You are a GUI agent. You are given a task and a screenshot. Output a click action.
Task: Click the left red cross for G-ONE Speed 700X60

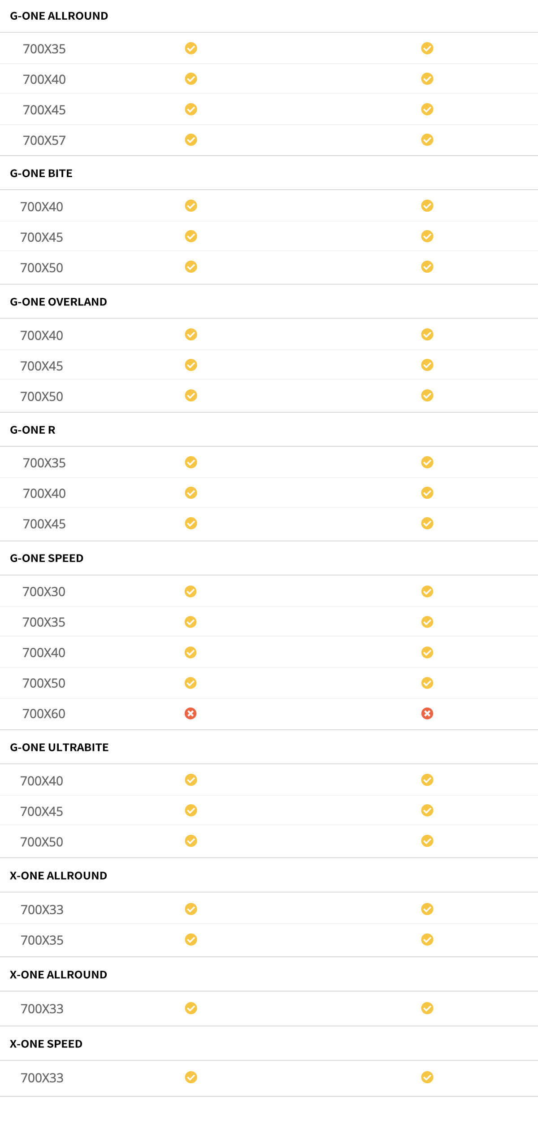[191, 713]
